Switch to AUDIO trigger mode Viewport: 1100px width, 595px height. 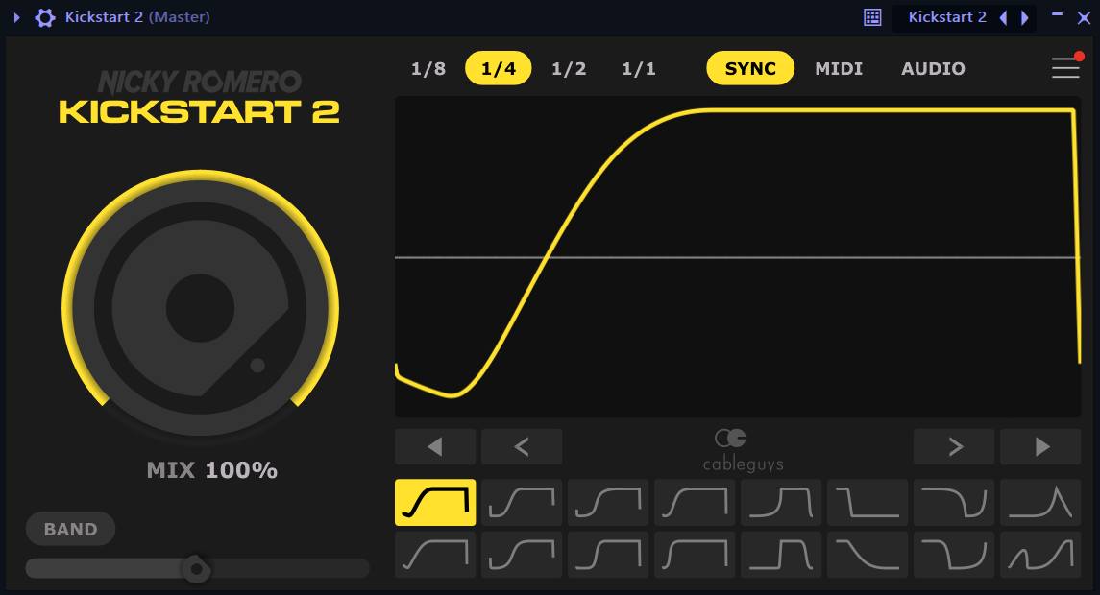click(933, 69)
